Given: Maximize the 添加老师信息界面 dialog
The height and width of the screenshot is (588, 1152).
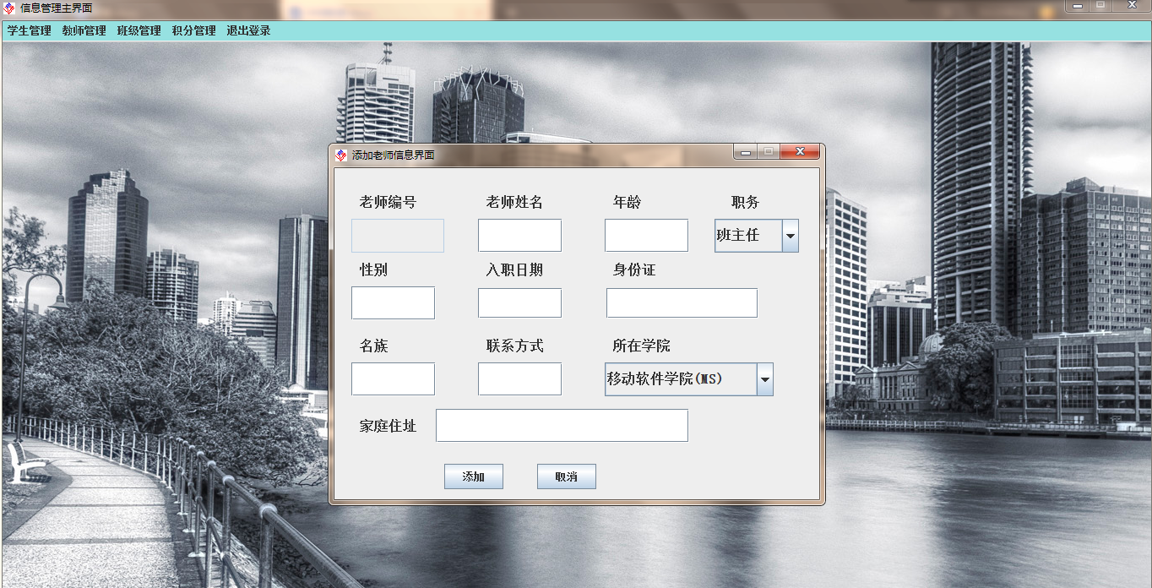Looking at the screenshot, I should click(x=769, y=152).
